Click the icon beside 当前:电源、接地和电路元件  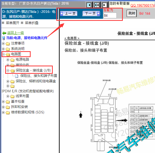pos(4,38)
